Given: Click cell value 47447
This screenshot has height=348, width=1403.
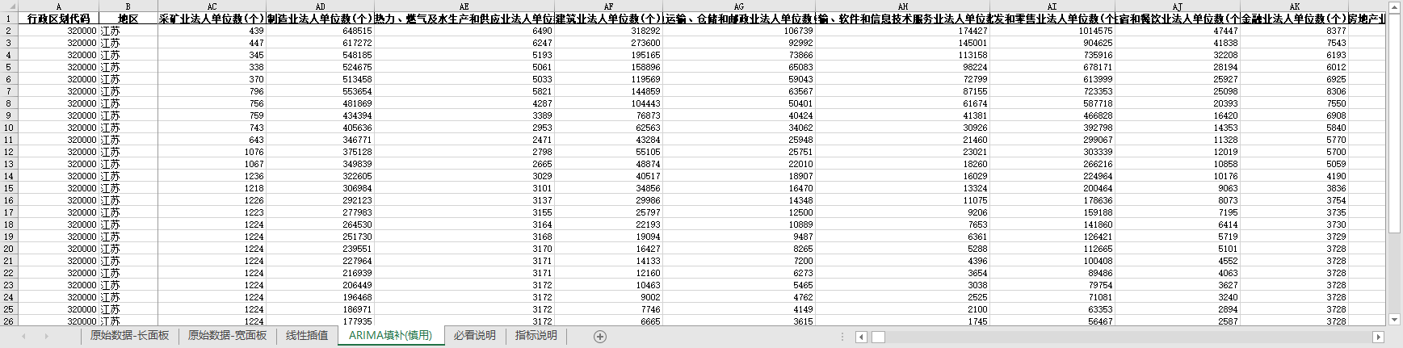Looking at the screenshot, I should (1178, 31).
